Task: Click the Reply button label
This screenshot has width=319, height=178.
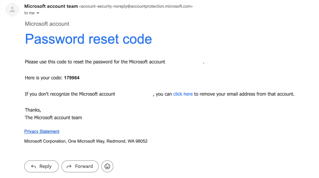Action: 45,166
